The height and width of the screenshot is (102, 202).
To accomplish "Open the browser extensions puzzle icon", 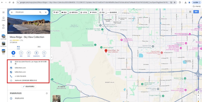I will (x=180, y=2).
